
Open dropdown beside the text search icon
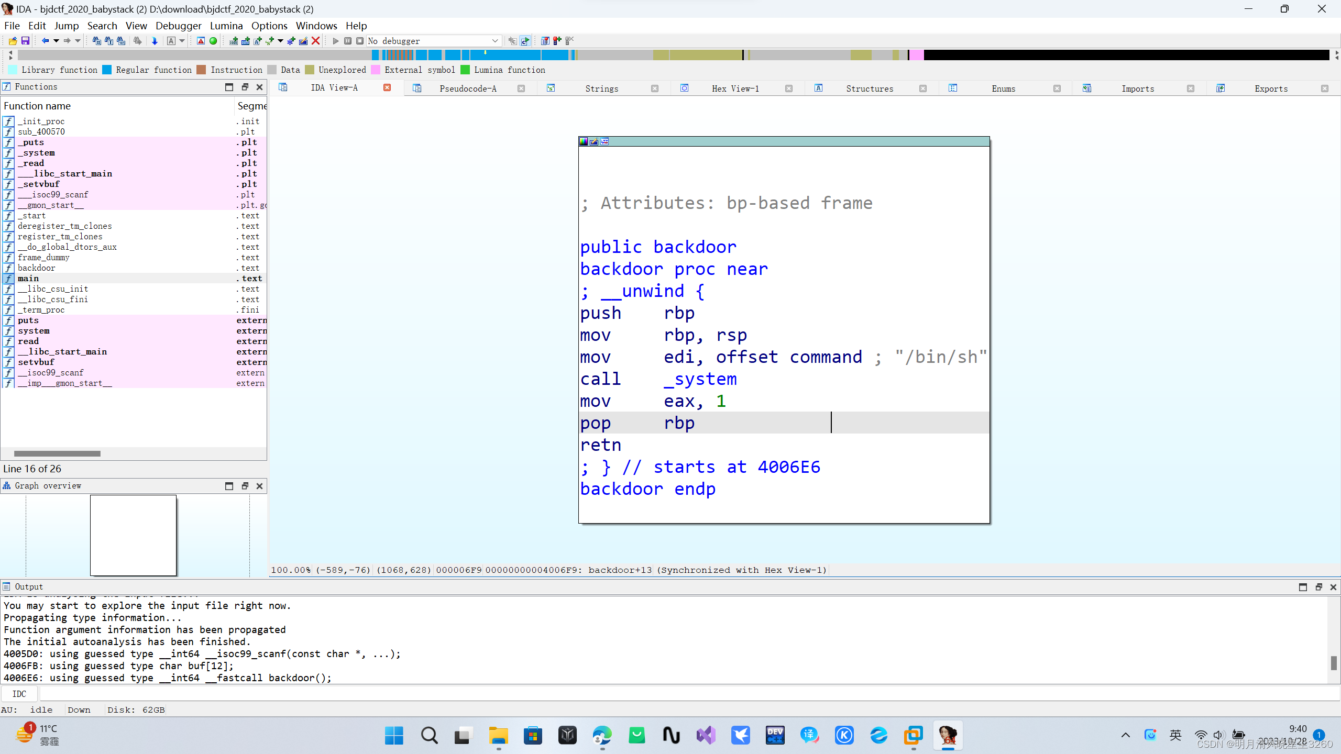[182, 41]
